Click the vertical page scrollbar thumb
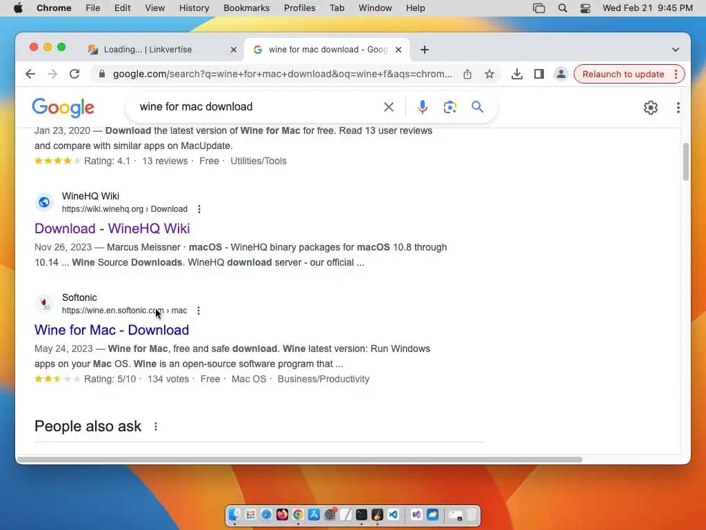 click(x=685, y=161)
